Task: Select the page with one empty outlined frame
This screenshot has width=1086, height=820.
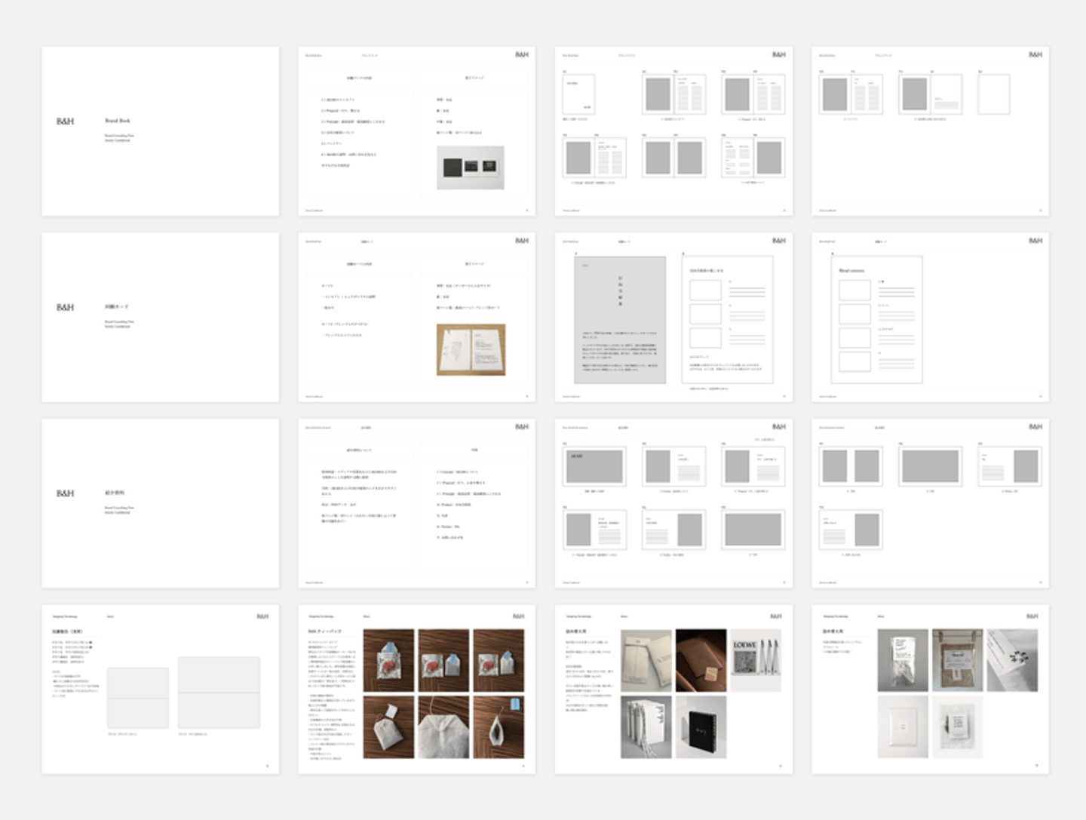Action: pyautogui.click(x=930, y=131)
